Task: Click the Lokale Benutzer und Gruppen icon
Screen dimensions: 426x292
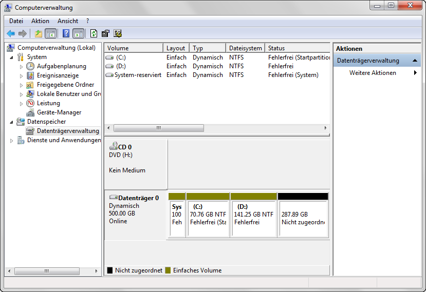Action: point(30,94)
